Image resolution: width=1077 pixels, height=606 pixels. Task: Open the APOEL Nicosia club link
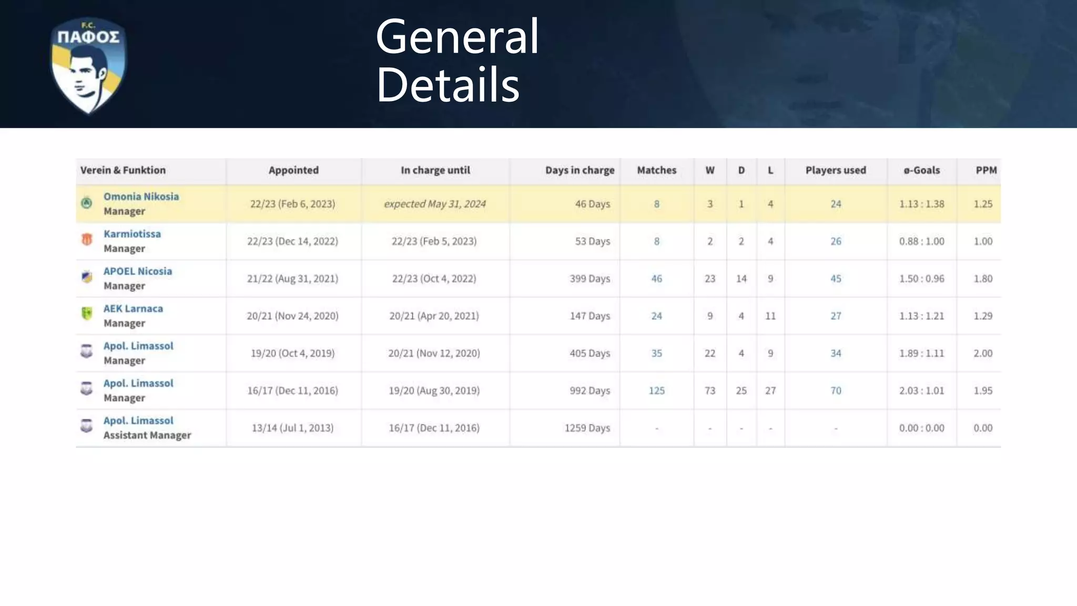tap(138, 271)
